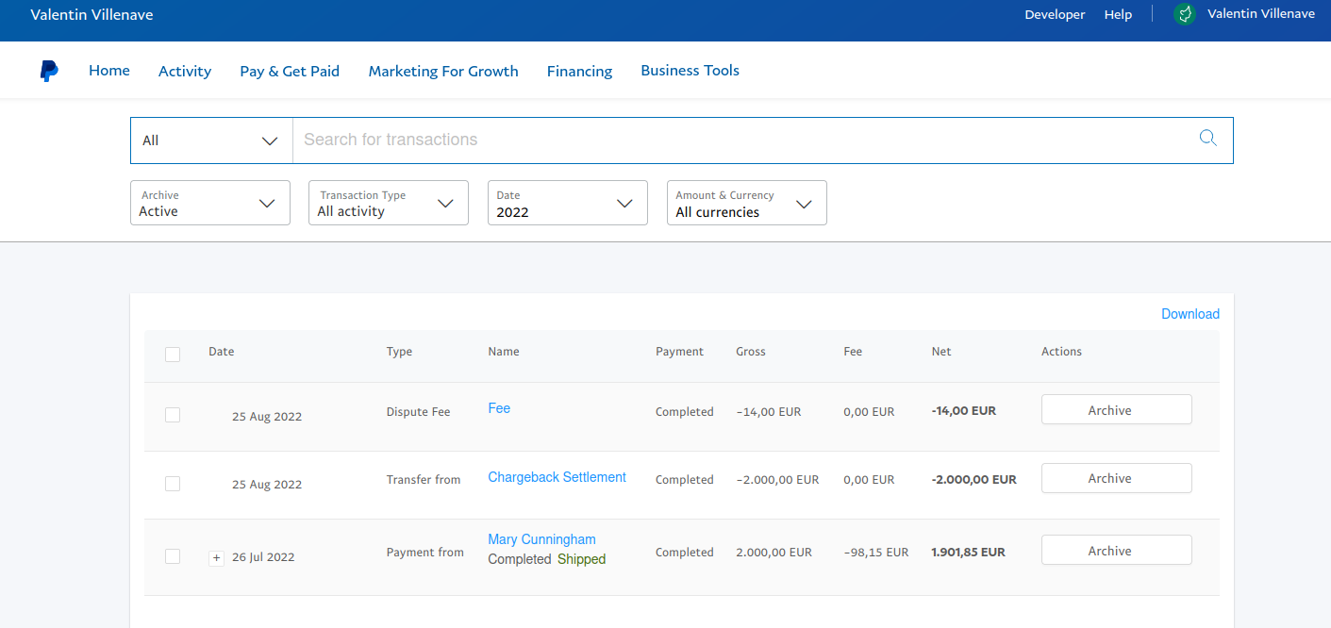
Task: Open the Amount & Currency dropdown
Action: click(x=747, y=203)
